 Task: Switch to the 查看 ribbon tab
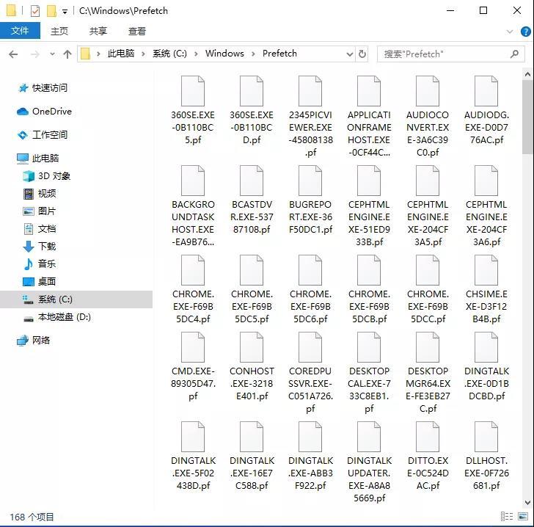[137, 32]
